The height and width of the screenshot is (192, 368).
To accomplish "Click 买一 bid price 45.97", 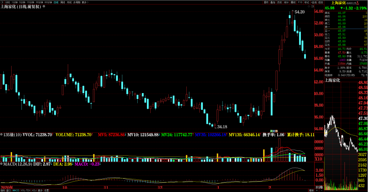I will pyautogui.click(x=341, y=31).
